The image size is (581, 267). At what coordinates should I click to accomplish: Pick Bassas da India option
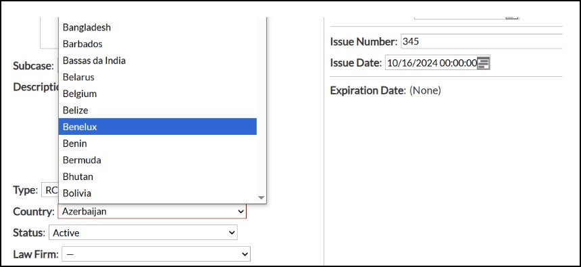click(157, 60)
